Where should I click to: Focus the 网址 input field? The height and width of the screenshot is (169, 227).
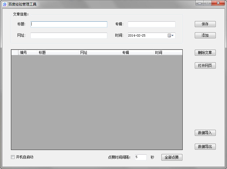(69, 35)
